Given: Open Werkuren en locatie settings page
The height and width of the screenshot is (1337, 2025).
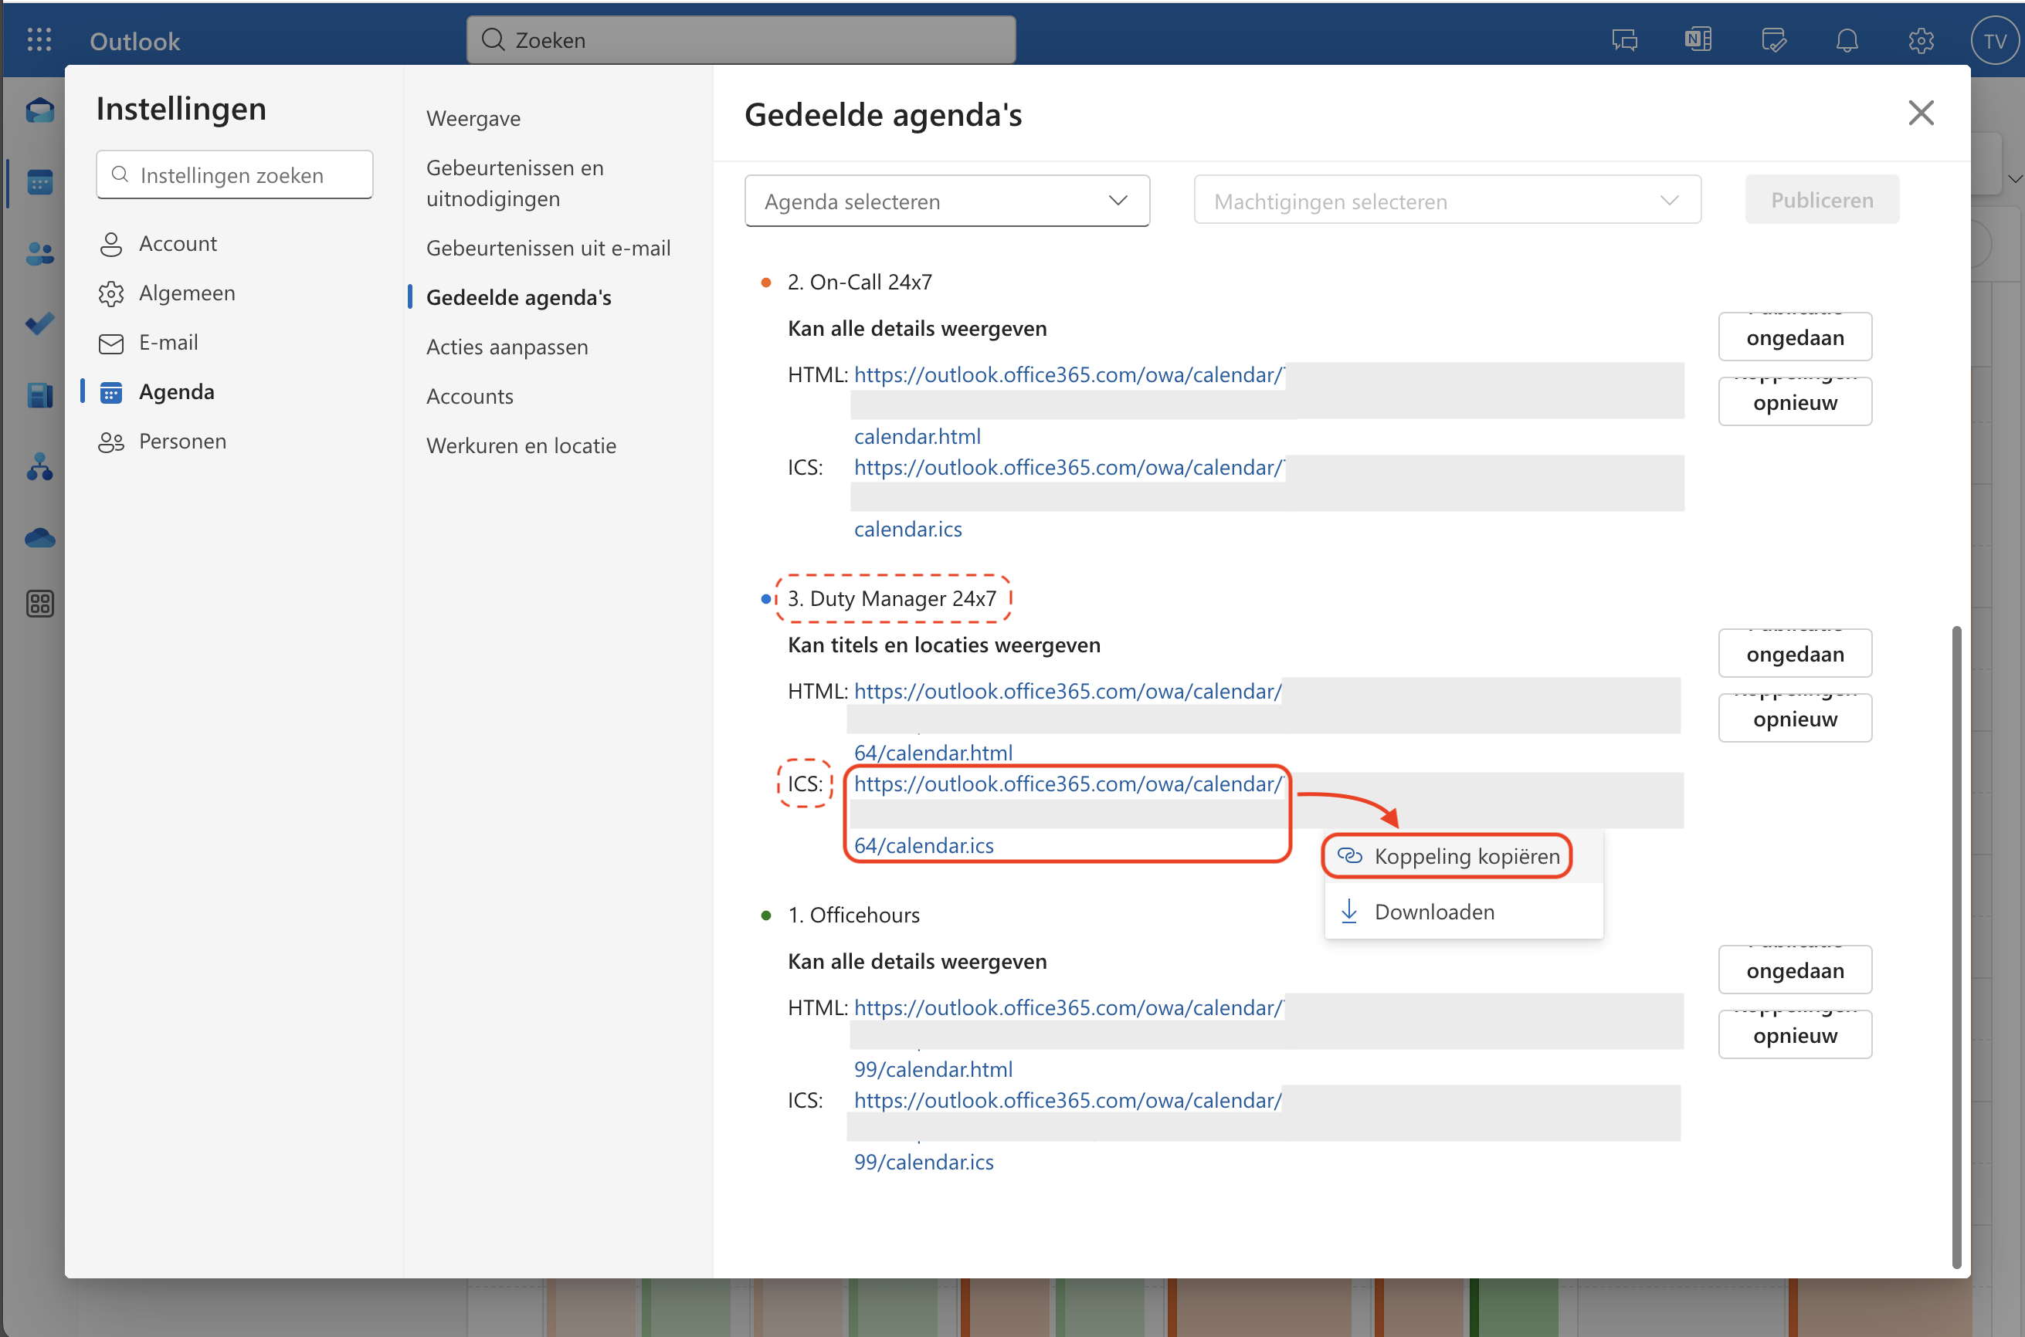Looking at the screenshot, I should [521, 446].
